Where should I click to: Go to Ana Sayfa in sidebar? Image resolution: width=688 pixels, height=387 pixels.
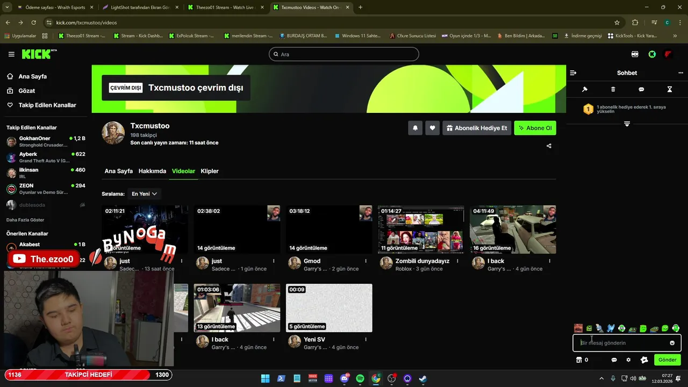pos(33,76)
